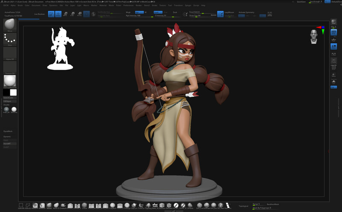Open the Tool menu
342x212 pixels.
coord(170,5)
